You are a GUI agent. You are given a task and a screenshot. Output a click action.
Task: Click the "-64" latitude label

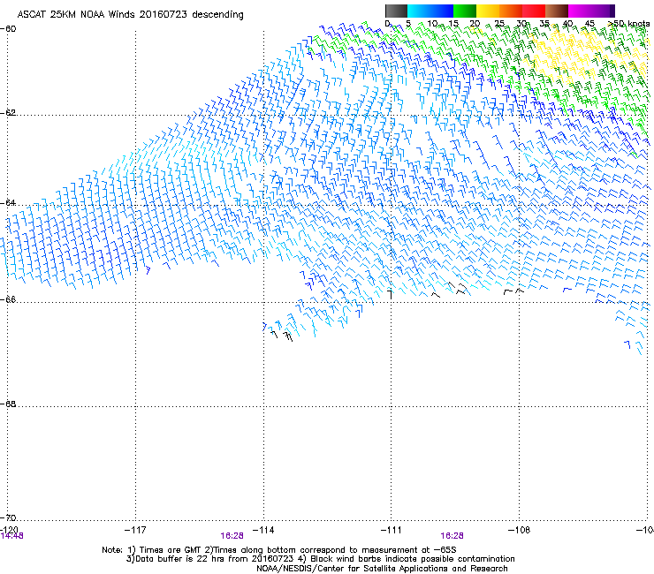point(8,202)
